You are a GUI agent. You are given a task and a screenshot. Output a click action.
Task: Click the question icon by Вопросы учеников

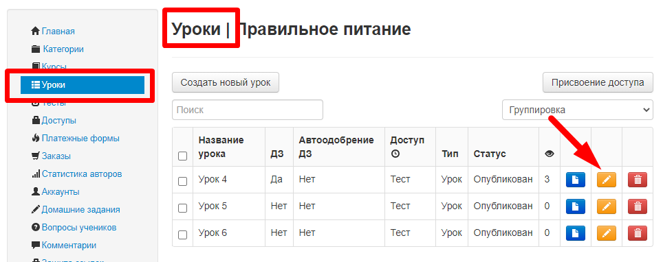coord(36,228)
